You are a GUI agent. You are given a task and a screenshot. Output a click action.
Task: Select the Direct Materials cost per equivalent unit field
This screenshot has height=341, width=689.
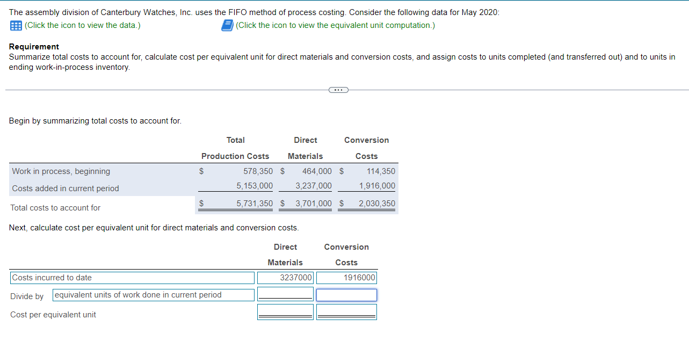285,311
